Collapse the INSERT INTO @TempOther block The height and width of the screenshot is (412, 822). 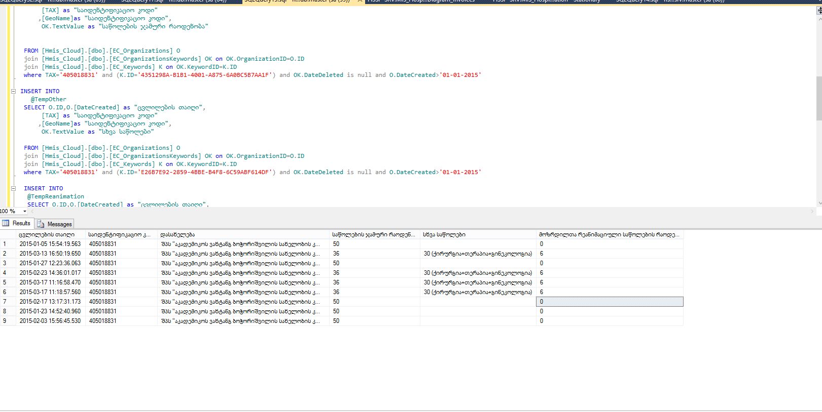[14, 91]
